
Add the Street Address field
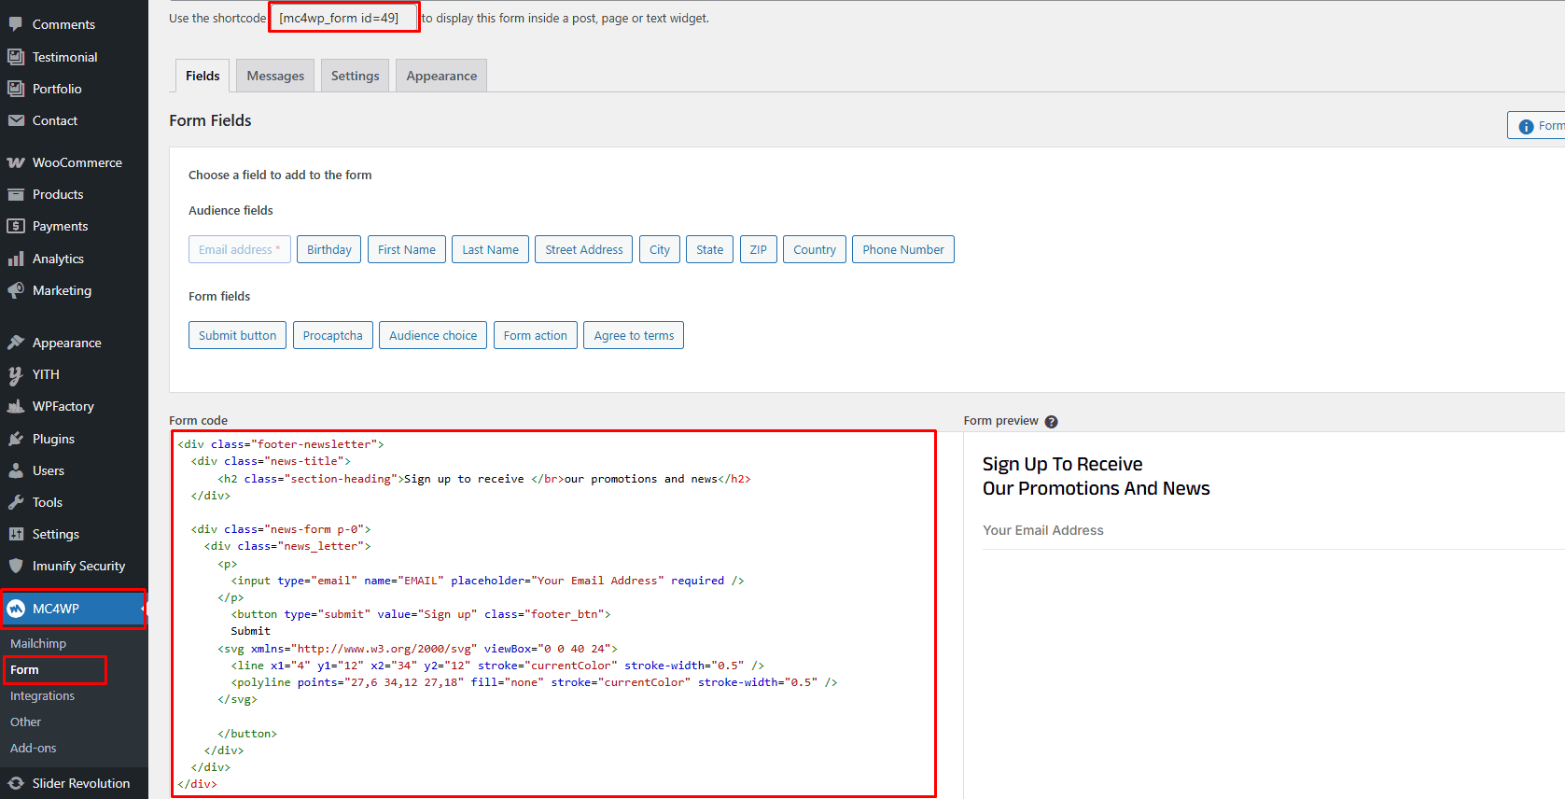tap(584, 249)
